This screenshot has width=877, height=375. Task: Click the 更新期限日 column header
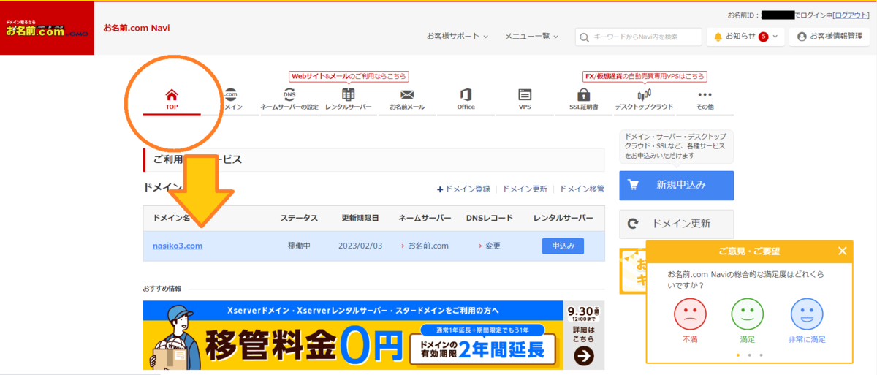tap(360, 218)
